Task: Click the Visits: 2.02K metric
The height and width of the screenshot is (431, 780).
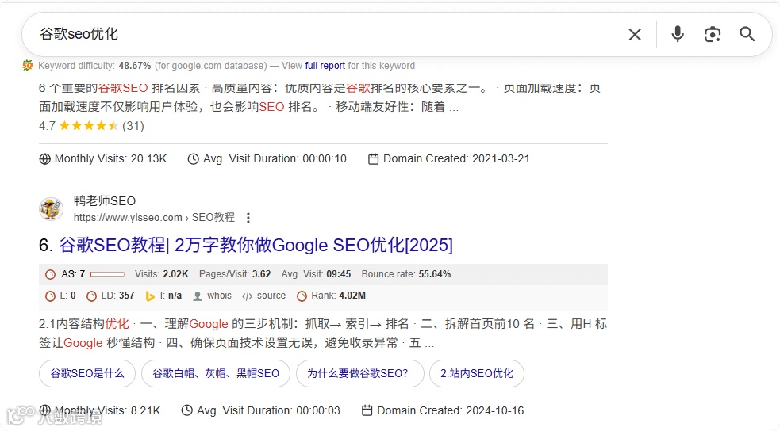Action: tap(162, 274)
